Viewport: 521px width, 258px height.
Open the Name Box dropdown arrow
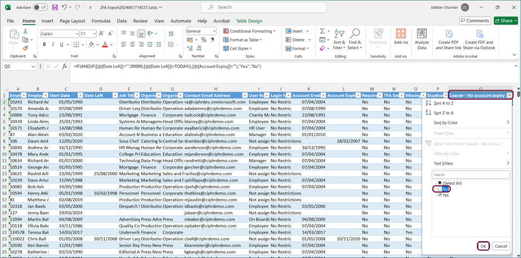(33, 67)
